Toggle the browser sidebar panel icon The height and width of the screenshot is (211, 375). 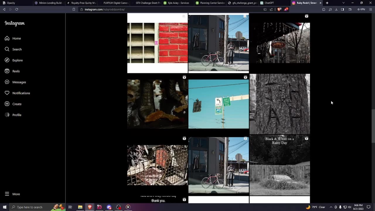click(342, 9)
